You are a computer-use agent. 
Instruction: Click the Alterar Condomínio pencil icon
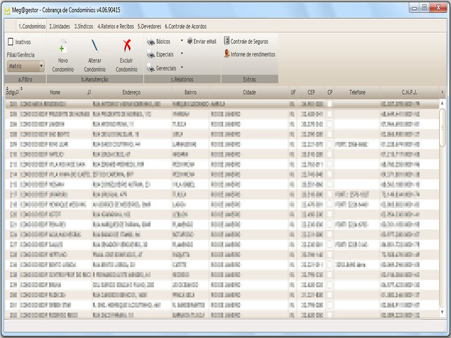click(x=95, y=47)
